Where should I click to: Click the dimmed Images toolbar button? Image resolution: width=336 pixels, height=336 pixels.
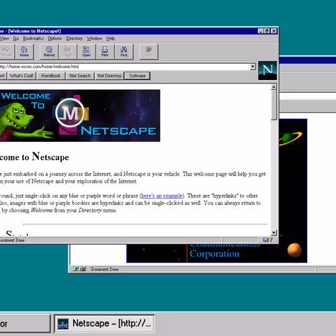[67, 52]
